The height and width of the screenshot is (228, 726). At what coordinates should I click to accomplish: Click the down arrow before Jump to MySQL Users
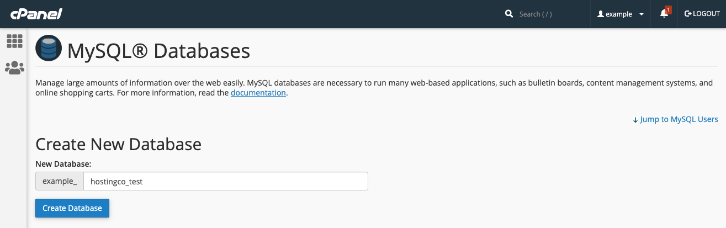(x=635, y=119)
